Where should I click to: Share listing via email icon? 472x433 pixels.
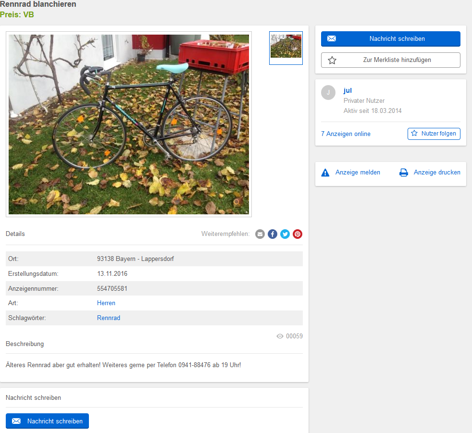(x=260, y=234)
